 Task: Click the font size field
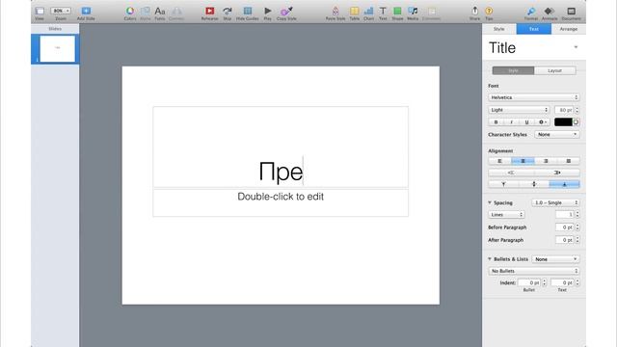pyautogui.click(x=564, y=110)
